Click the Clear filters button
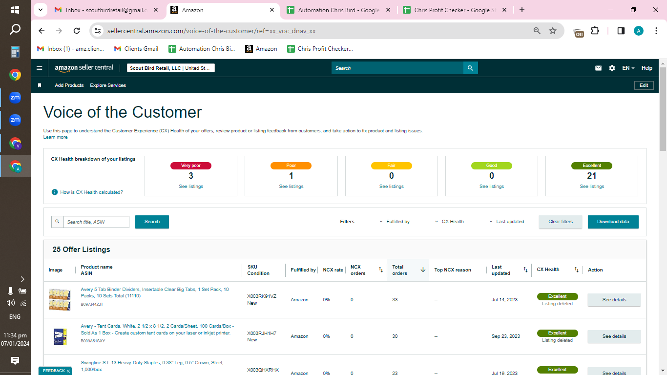667x375 pixels. coord(561,222)
